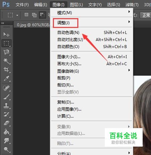Open the 正常 style dropdown
The image size is (151, 155).
(x=146, y=15)
